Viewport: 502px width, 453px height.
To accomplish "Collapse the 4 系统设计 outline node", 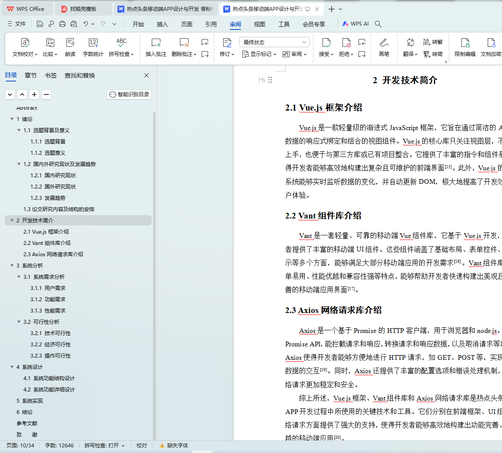I will point(12,367).
